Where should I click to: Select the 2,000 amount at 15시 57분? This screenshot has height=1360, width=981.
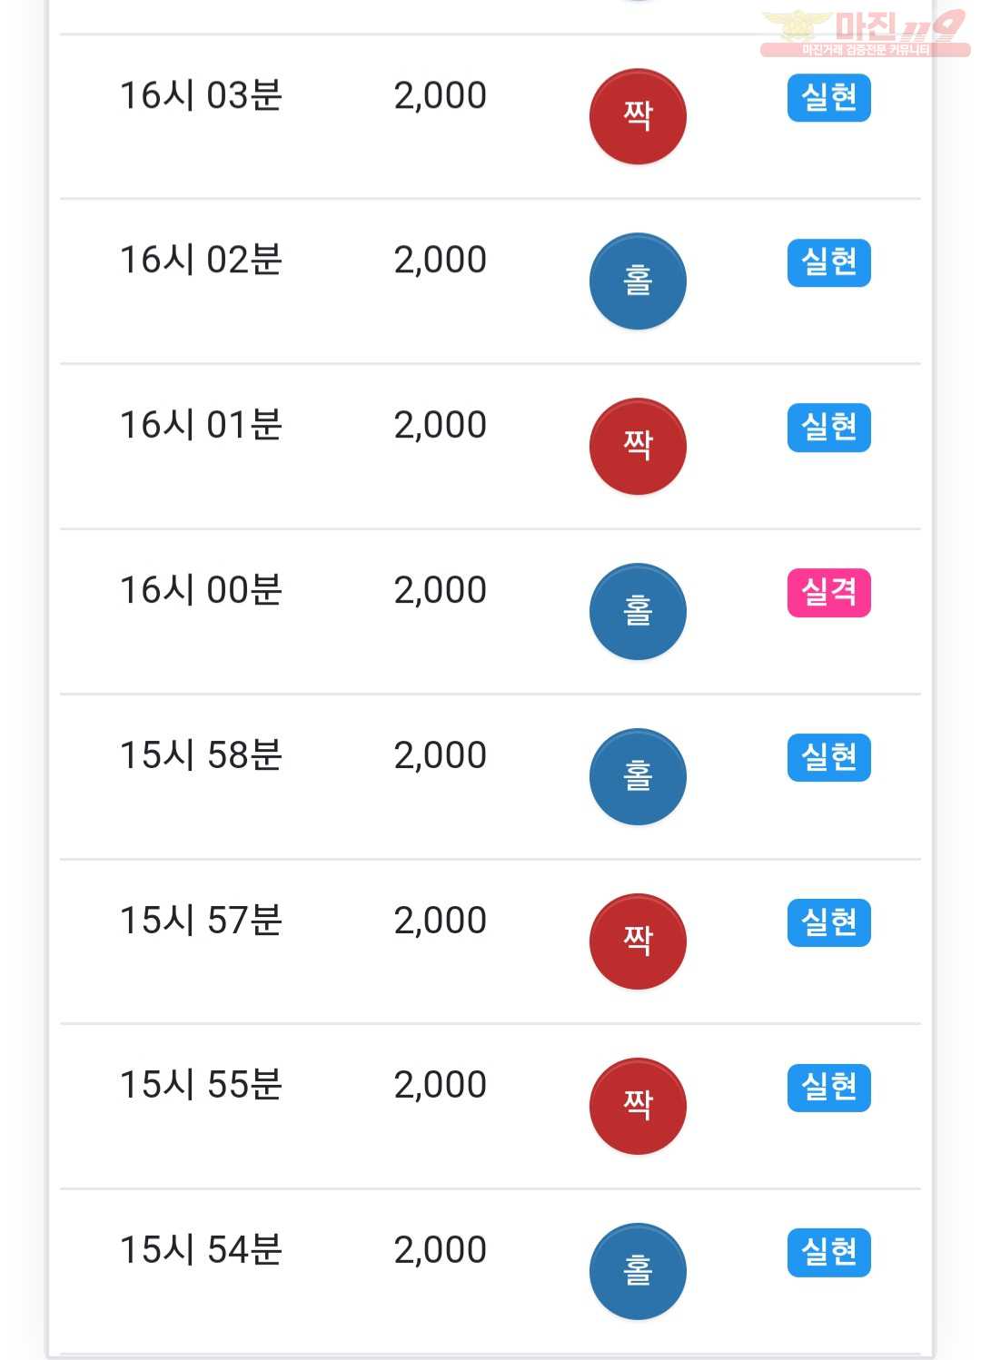click(x=441, y=921)
